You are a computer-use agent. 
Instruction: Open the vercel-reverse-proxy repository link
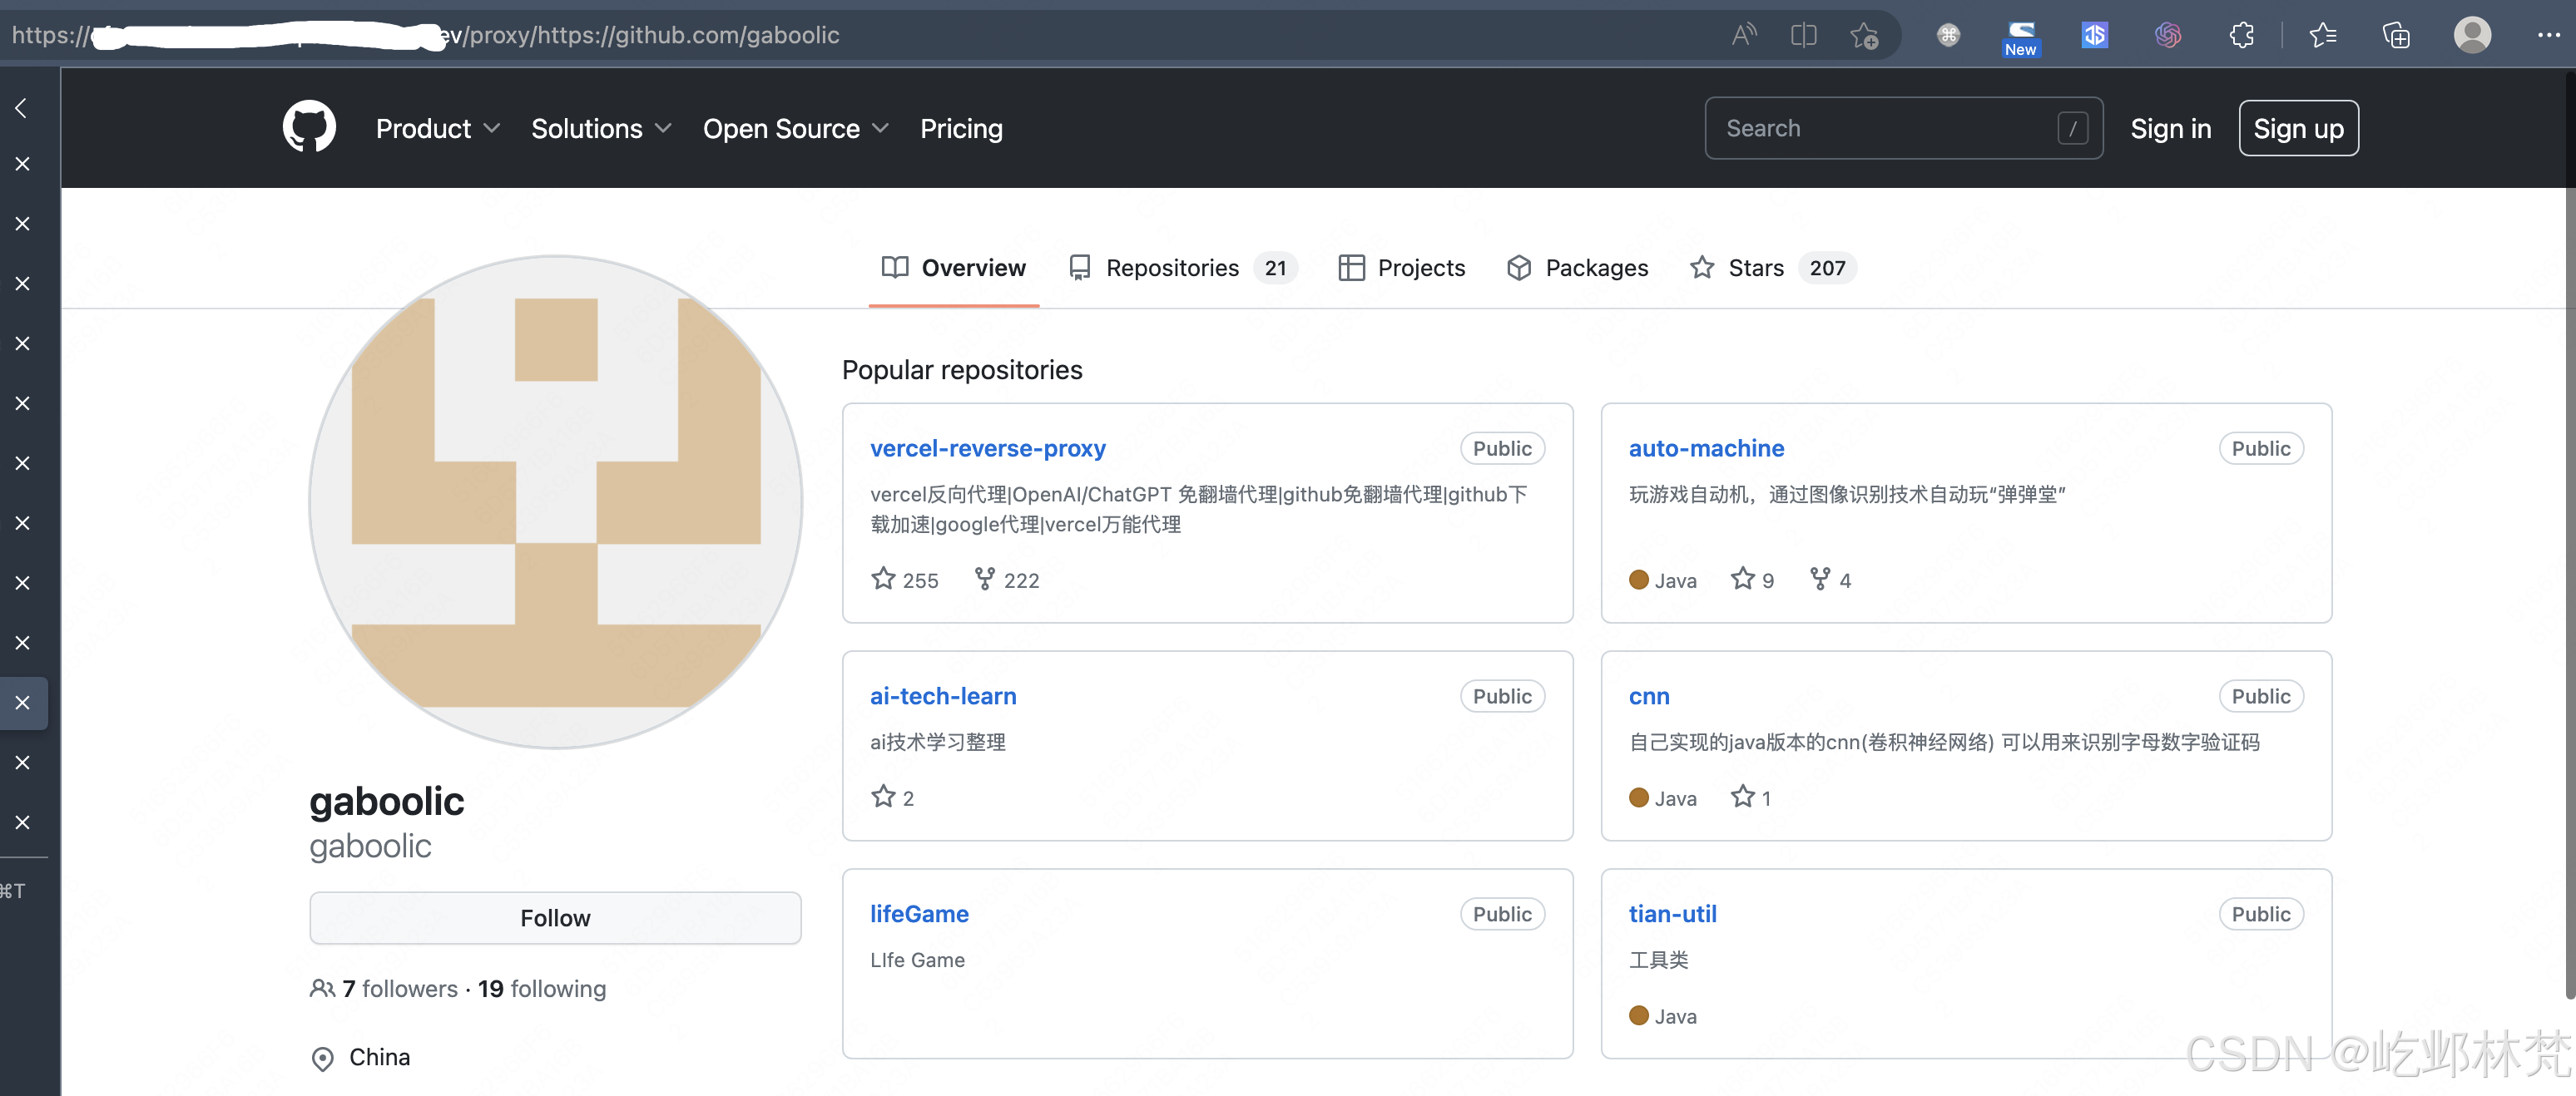click(x=987, y=448)
